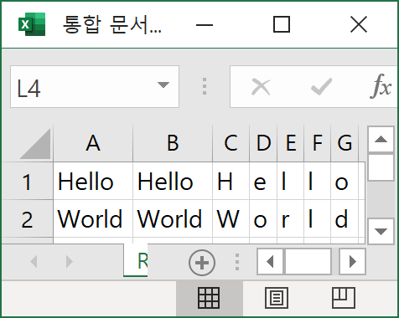This screenshot has height=318, width=399.
Task: Select column E header
Action: coord(291,143)
